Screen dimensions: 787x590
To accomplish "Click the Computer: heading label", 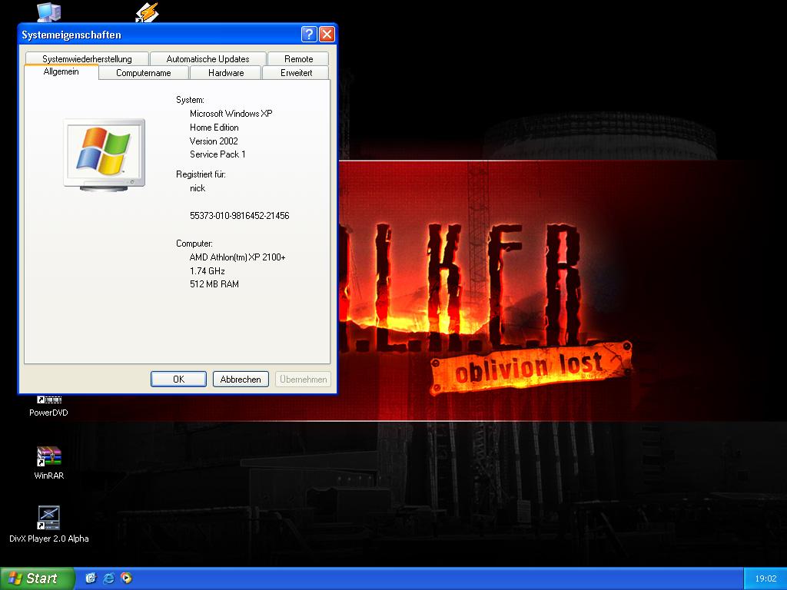I will tap(194, 244).
